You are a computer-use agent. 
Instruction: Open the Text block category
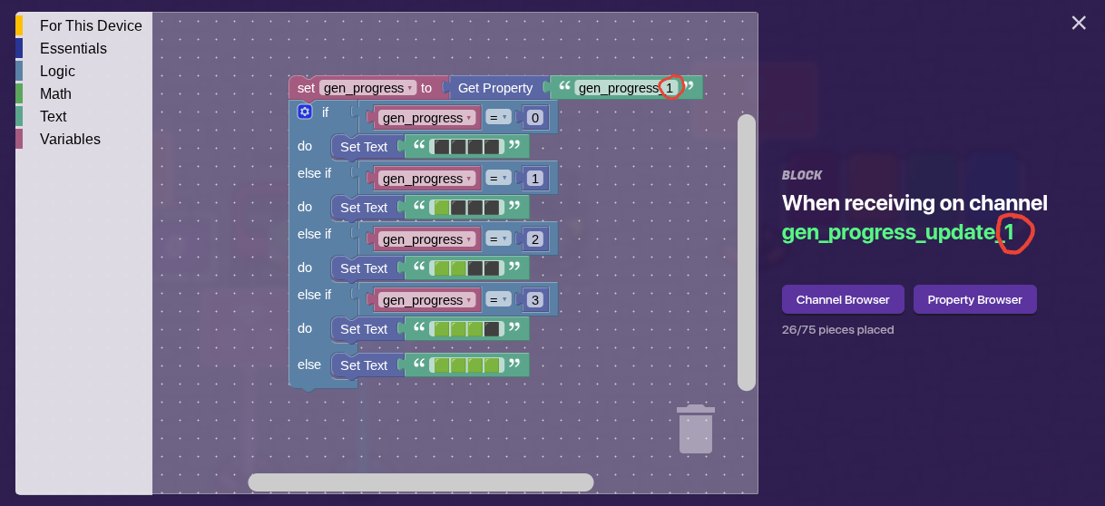[54, 117]
